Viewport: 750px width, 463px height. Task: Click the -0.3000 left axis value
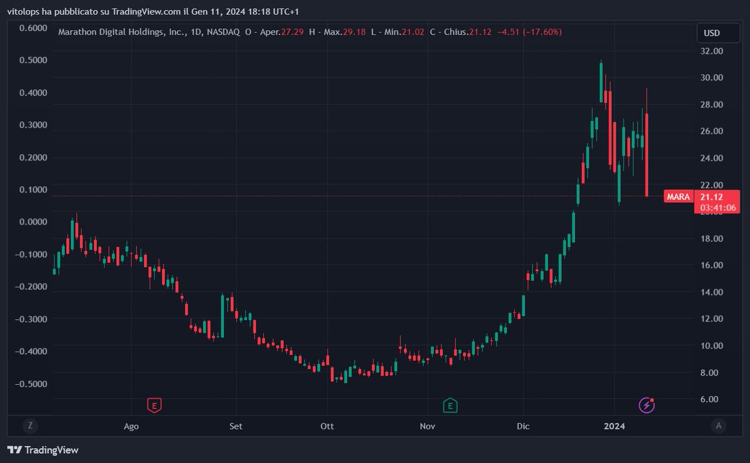(31, 319)
